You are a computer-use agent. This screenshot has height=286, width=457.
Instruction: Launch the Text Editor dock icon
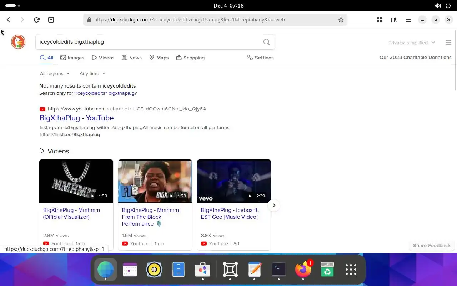point(255,270)
